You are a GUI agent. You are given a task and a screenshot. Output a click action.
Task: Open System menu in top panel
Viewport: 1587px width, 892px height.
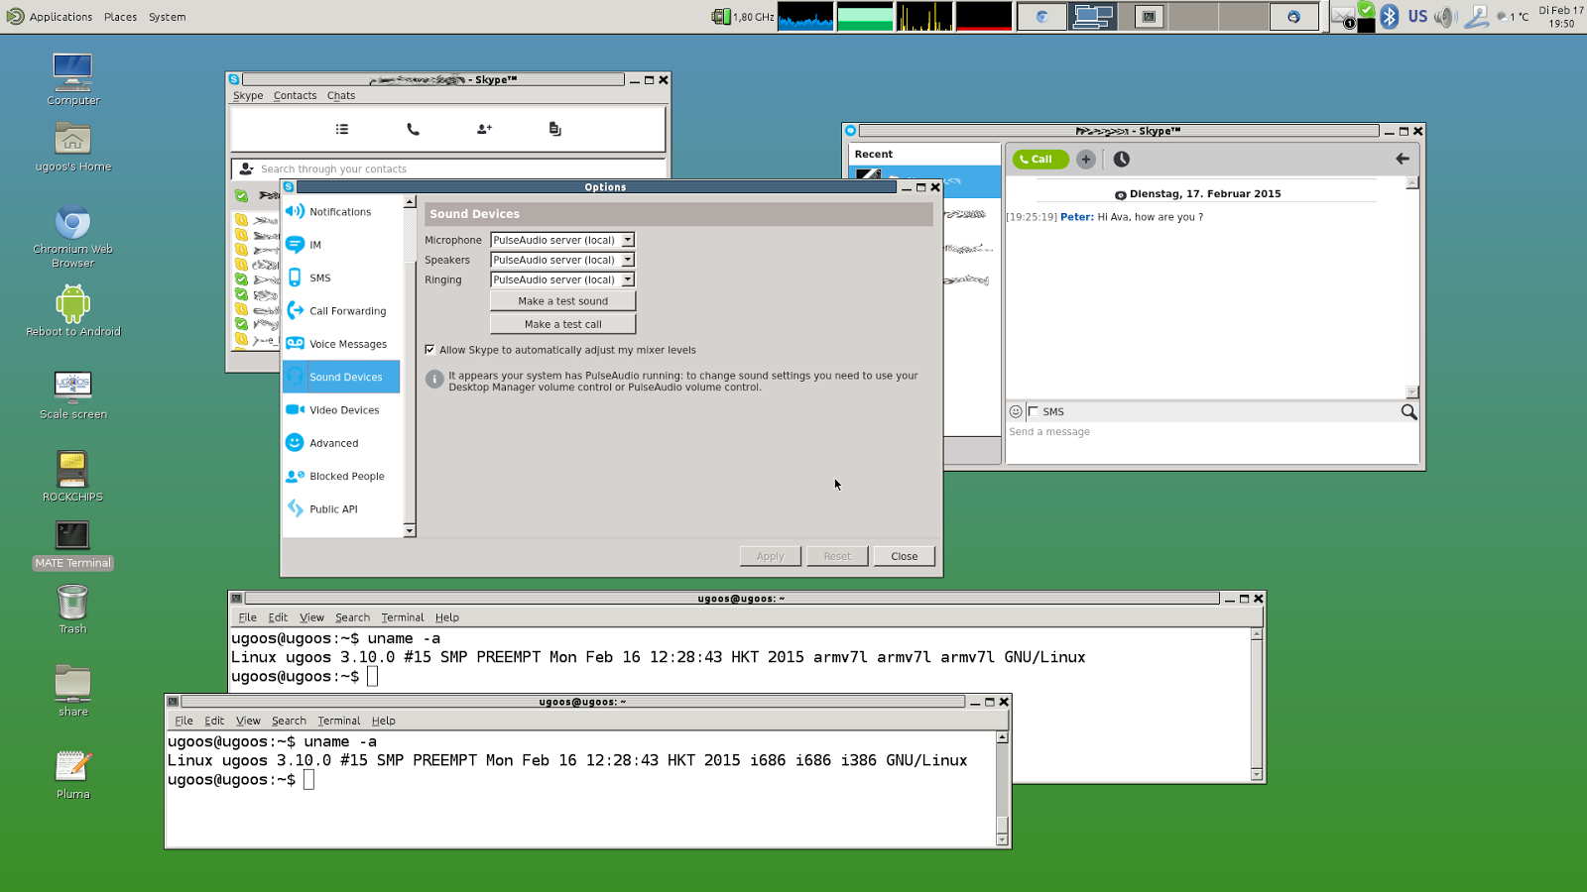pyautogui.click(x=167, y=17)
